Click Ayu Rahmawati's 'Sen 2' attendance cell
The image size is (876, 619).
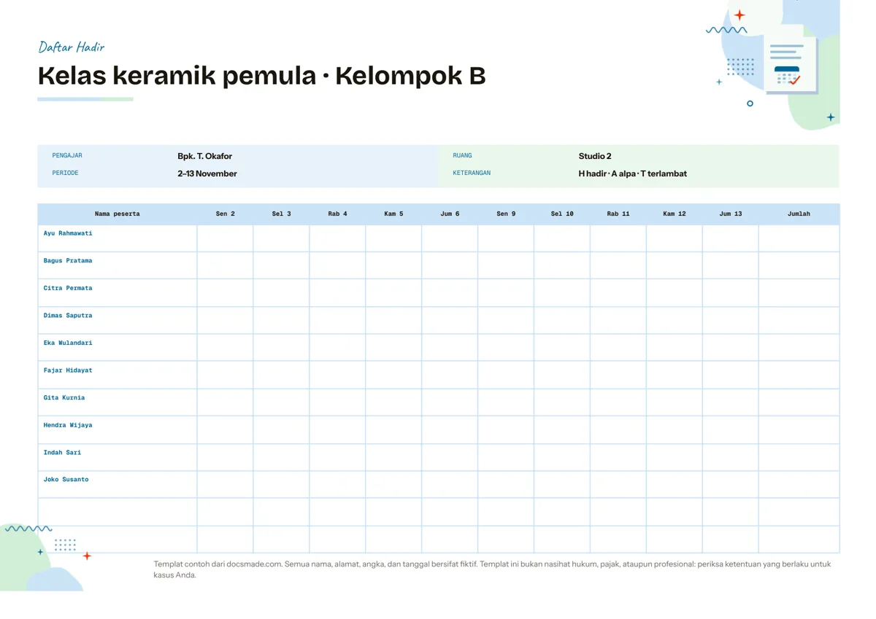pos(226,238)
